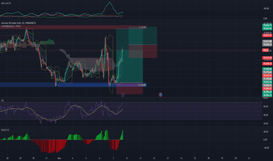273x161 pixels.
Task: Click the ADX peak line near Nov 7
Action: point(109,2)
